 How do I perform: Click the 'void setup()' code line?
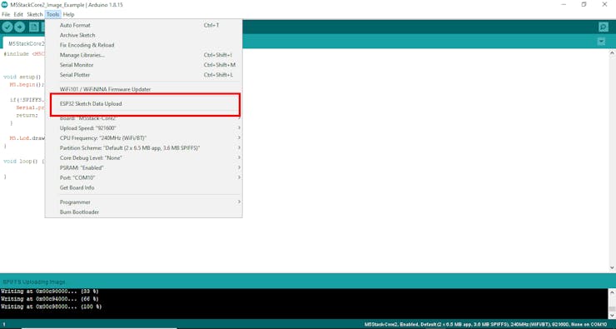click(22, 77)
